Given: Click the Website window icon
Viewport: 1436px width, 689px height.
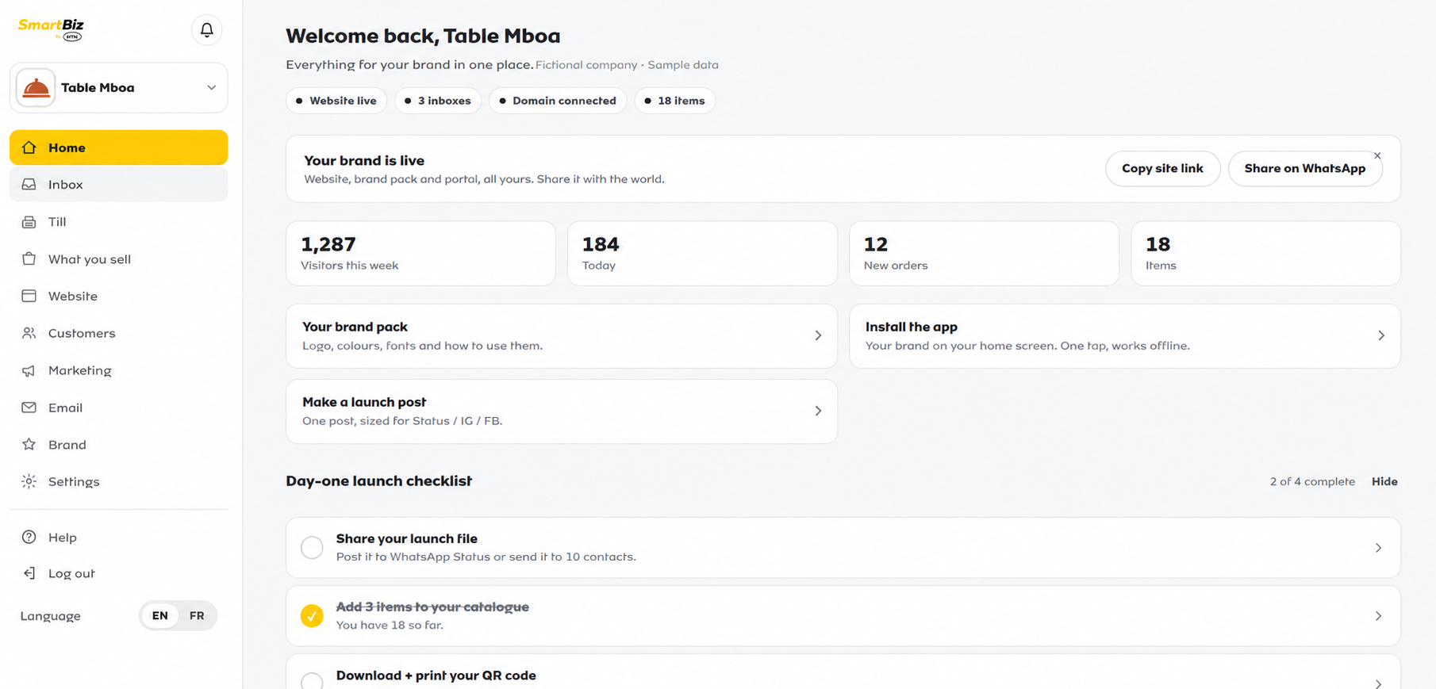Looking at the screenshot, I should [29, 297].
